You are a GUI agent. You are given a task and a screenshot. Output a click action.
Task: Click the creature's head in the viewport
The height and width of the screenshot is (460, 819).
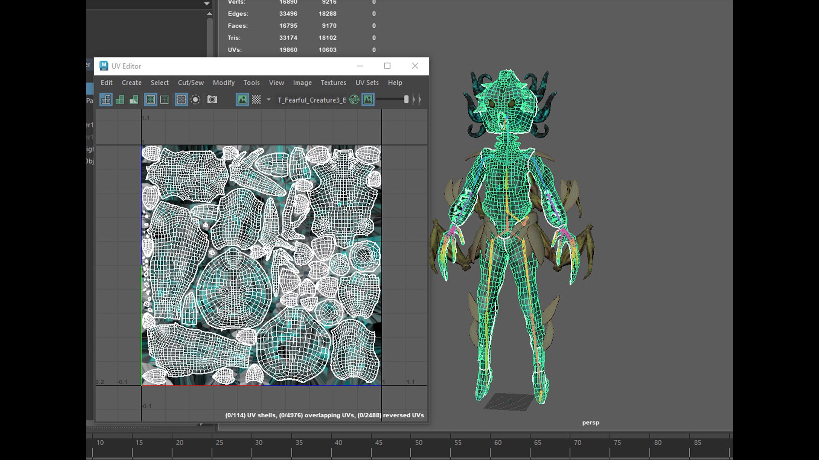pos(507,102)
